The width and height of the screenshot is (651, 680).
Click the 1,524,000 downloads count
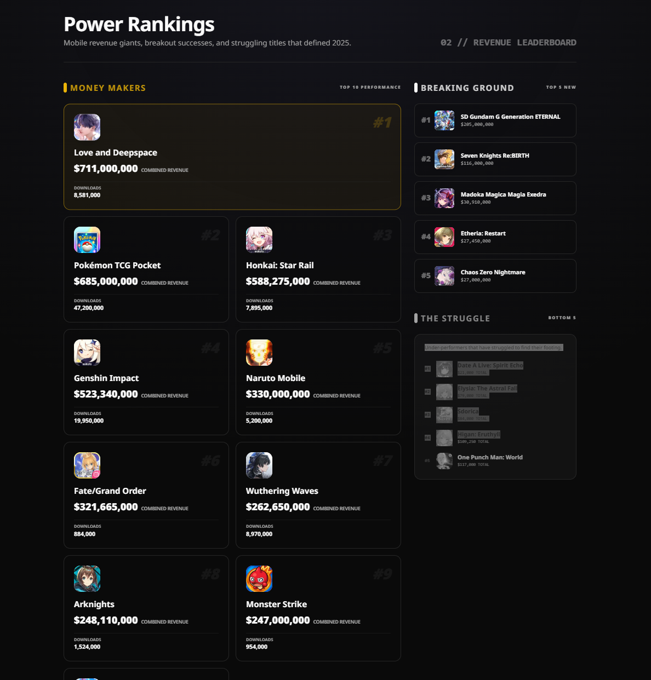[x=87, y=647]
